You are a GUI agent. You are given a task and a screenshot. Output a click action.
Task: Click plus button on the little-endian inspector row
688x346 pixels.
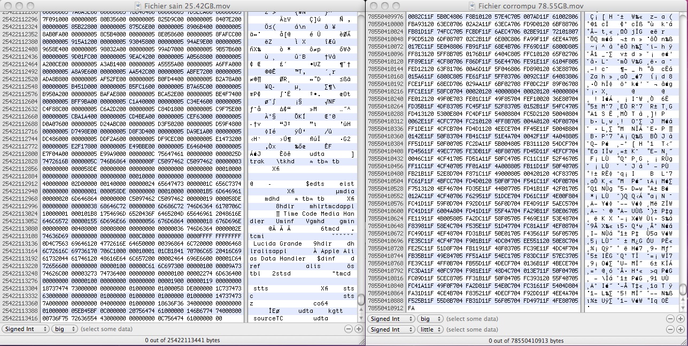(680, 329)
